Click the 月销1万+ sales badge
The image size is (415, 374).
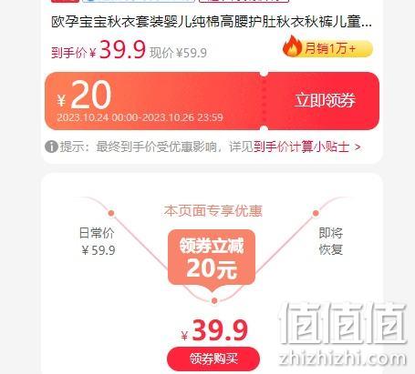tap(328, 48)
